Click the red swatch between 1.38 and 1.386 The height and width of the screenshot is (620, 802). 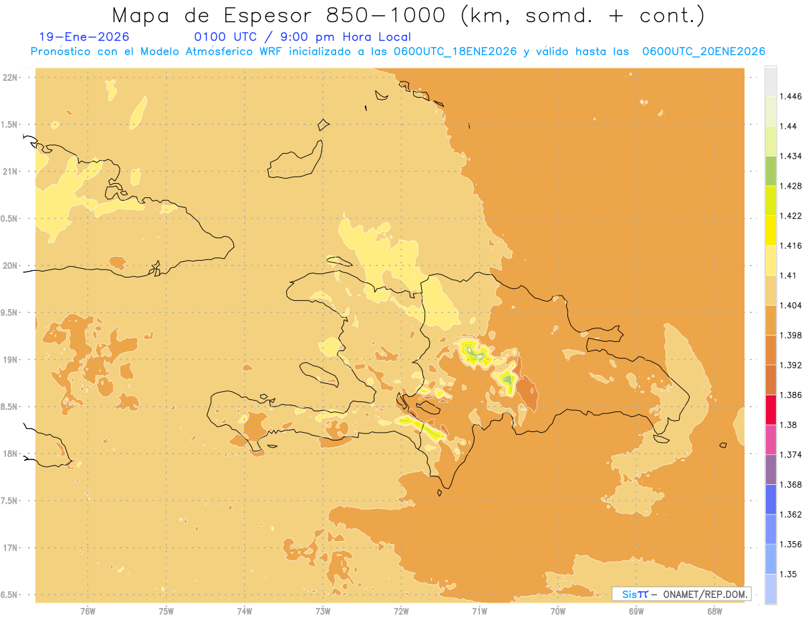tap(771, 410)
